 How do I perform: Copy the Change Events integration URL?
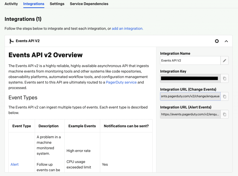click(x=224, y=96)
